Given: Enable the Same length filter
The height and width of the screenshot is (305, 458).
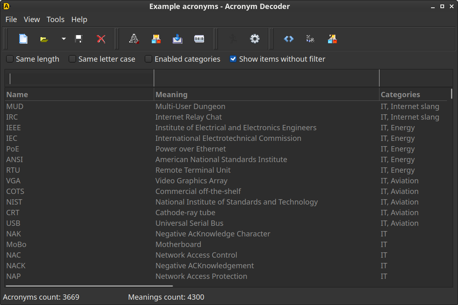Looking at the screenshot, I should coord(9,59).
